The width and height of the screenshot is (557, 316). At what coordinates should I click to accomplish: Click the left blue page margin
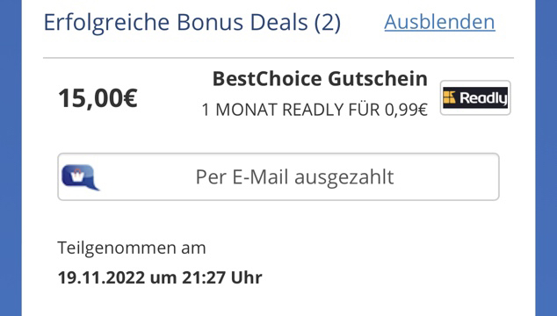pos(11,158)
